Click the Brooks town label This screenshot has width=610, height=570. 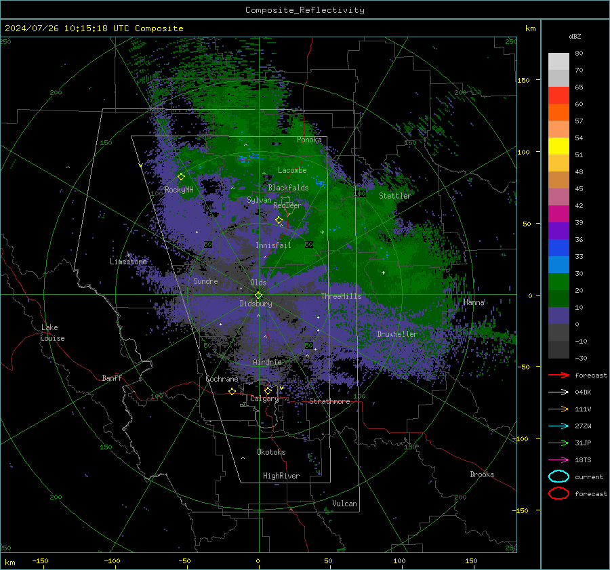482,474
